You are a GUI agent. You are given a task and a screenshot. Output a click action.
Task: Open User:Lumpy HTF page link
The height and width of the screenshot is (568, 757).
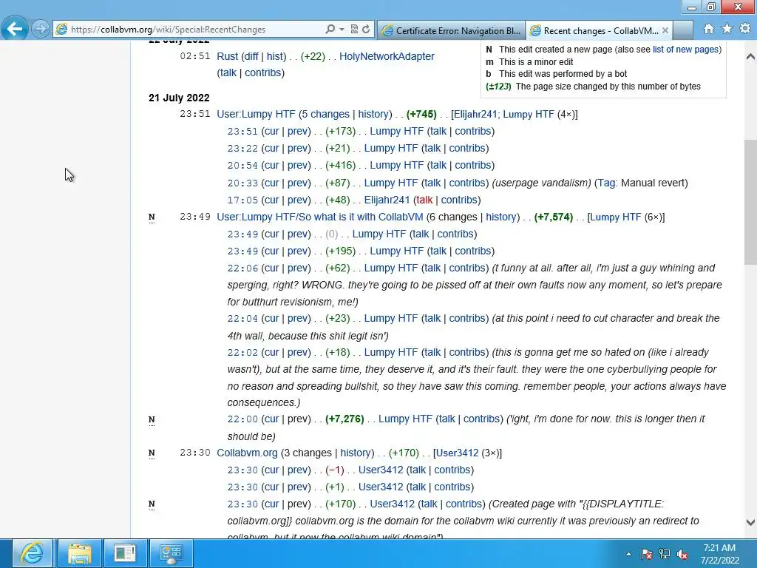tap(256, 114)
